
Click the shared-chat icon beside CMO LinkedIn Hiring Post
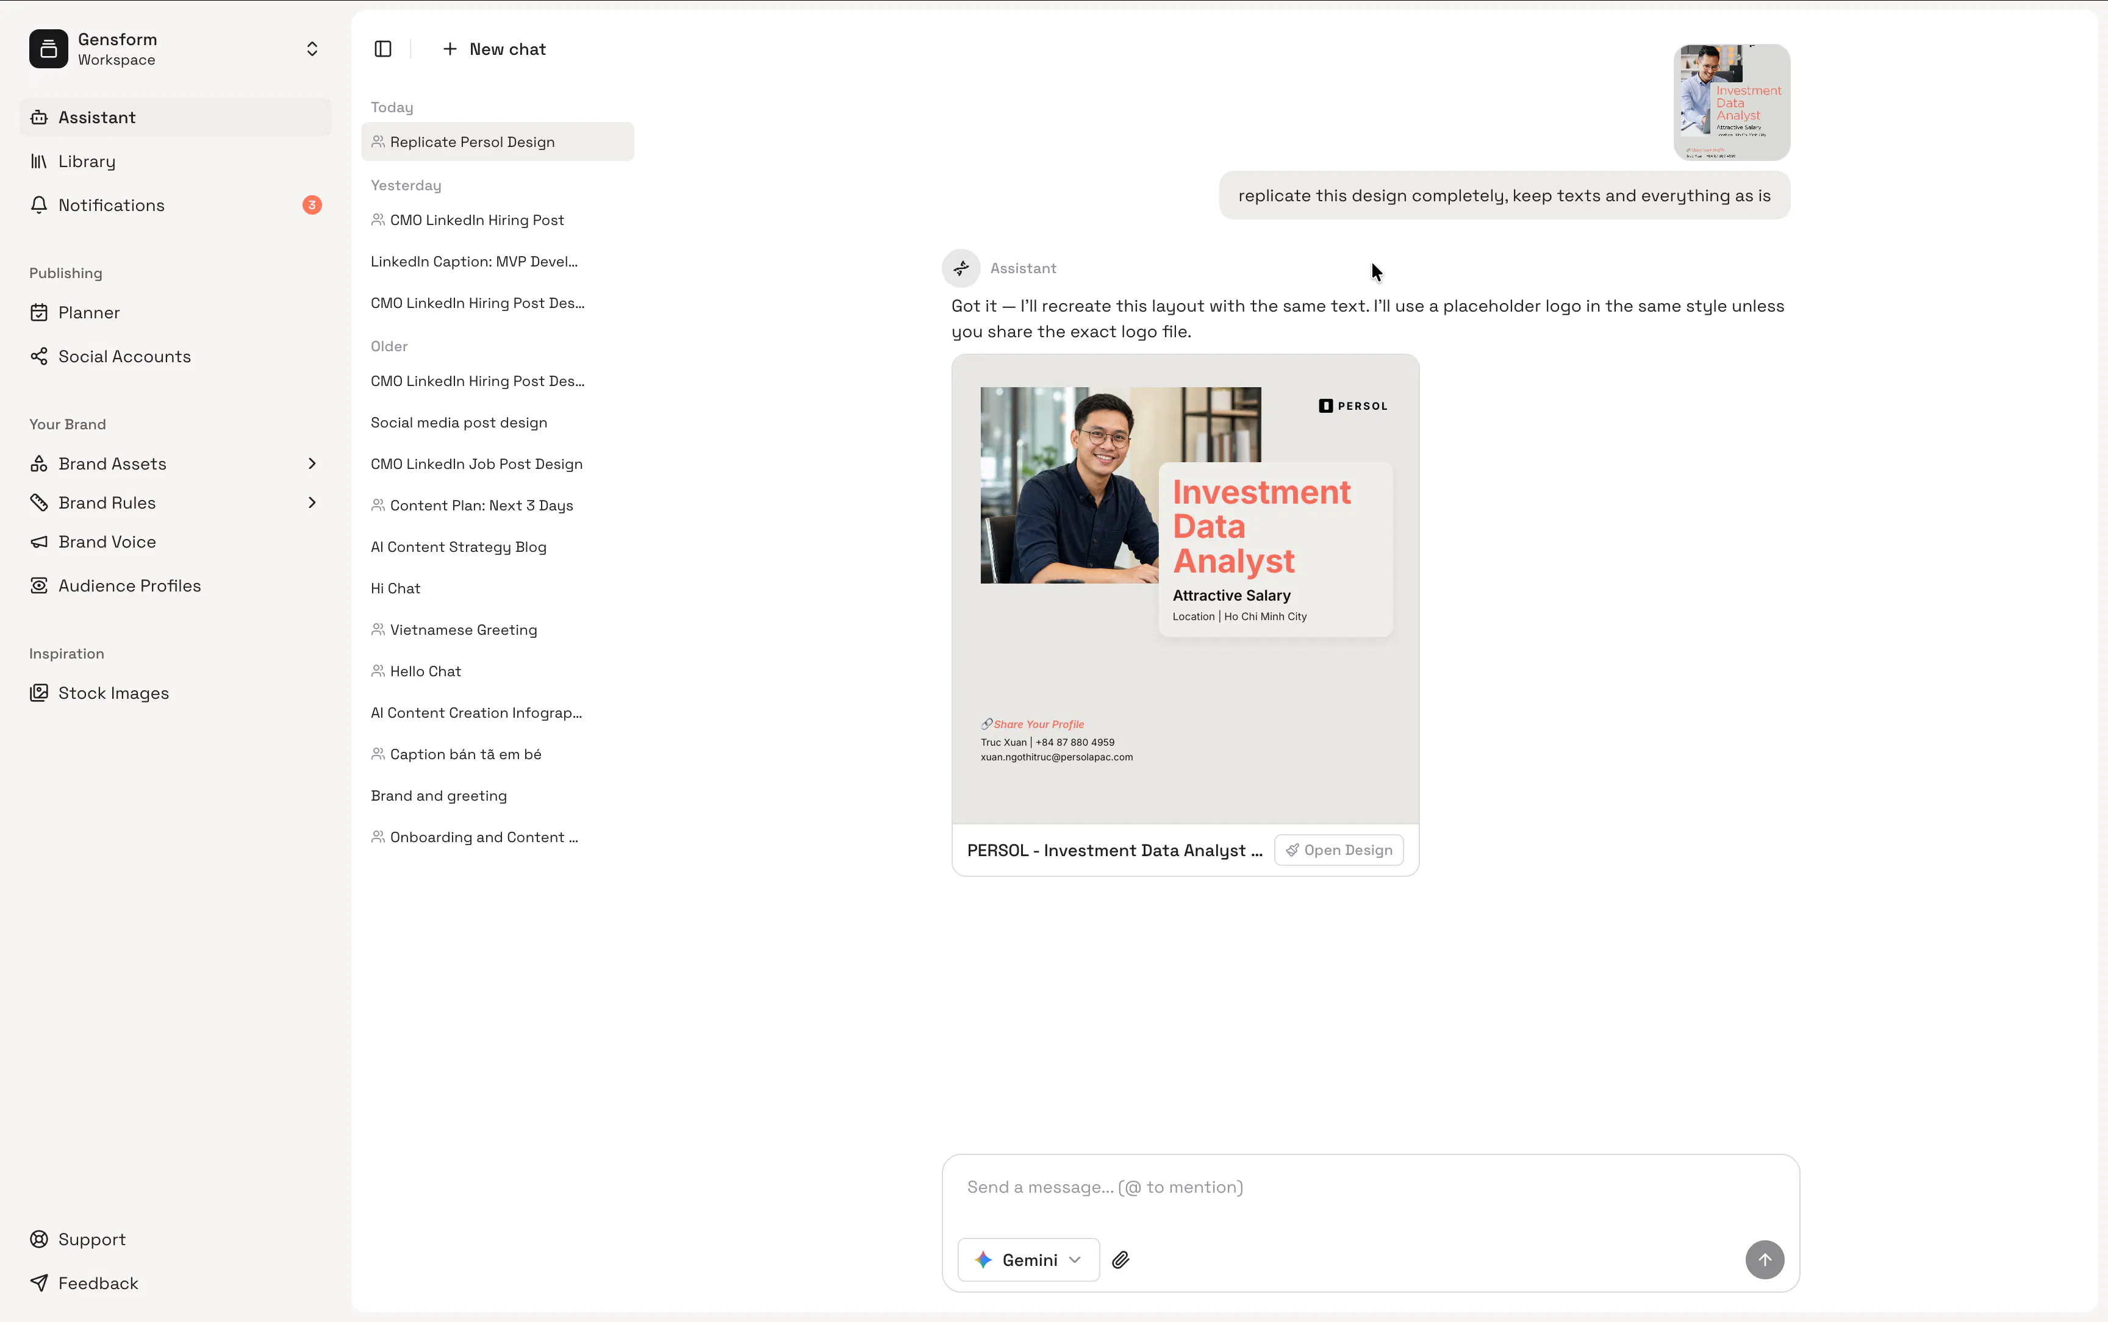pos(378,220)
